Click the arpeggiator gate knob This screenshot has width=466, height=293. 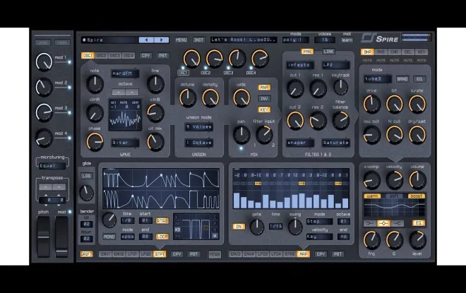point(257,227)
